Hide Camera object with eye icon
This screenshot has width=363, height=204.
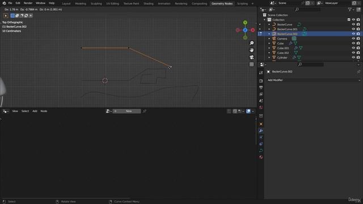coord(353,39)
